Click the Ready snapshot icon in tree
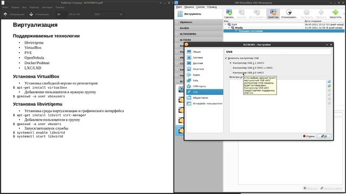The image size is (346, 194). point(232,27)
